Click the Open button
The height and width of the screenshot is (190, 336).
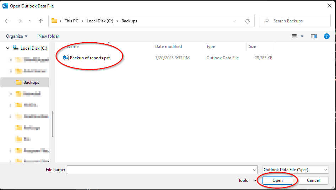click(277, 180)
